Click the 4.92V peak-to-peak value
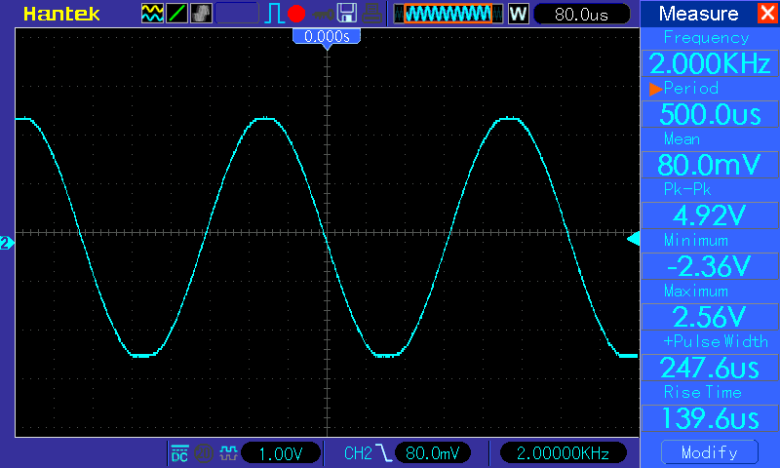Screen dimensions: 780x468 [x=710, y=215]
